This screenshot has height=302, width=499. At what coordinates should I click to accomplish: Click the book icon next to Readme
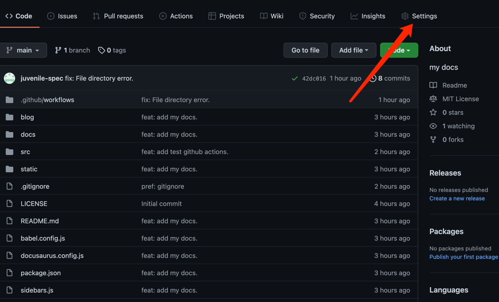pos(433,85)
